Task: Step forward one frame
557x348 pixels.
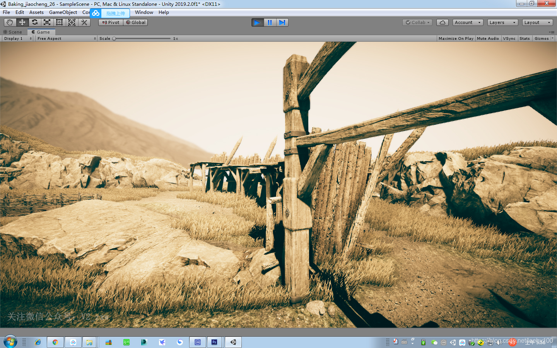Action: 282,22
